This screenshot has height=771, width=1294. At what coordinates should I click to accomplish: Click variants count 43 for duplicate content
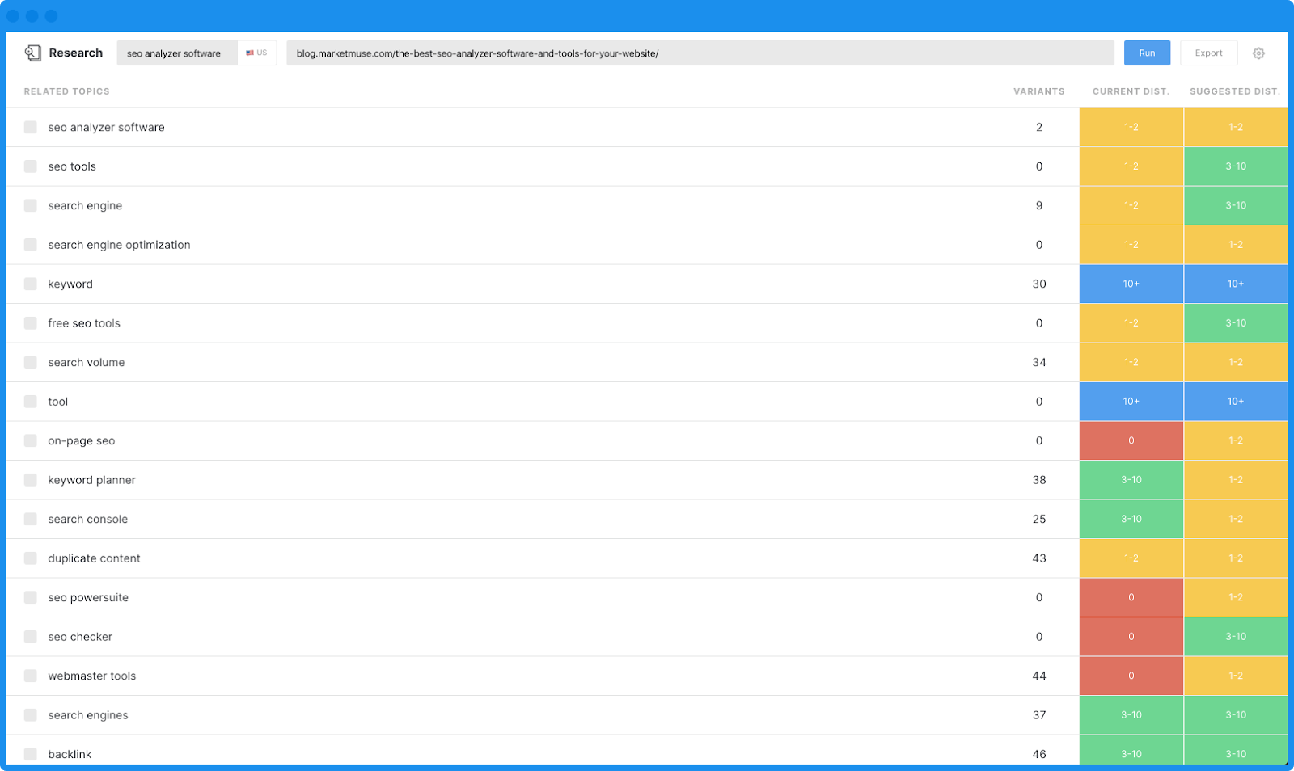pos(1039,558)
